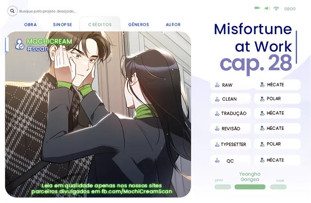Click the prev chapter button
Image resolution: width=311 pixels, height=203 pixels.
pyautogui.click(x=223, y=187)
